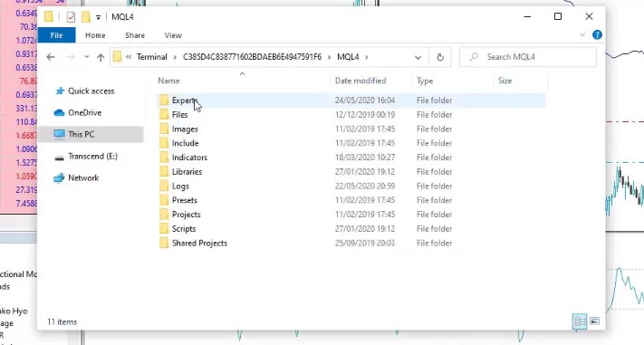Viewport: 644px width, 345px height.
Task: Open the address bar history dropdown
Action: [x=418, y=57]
